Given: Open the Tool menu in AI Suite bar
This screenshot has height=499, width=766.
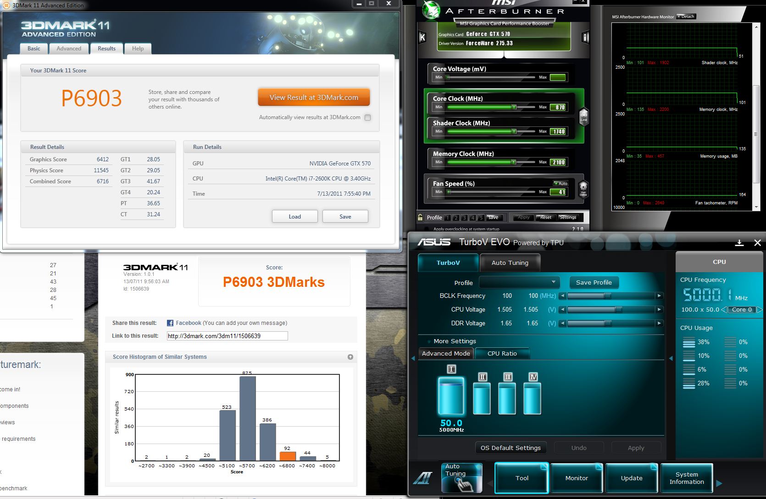Looking at the screenshot, I should coord(522,478).
